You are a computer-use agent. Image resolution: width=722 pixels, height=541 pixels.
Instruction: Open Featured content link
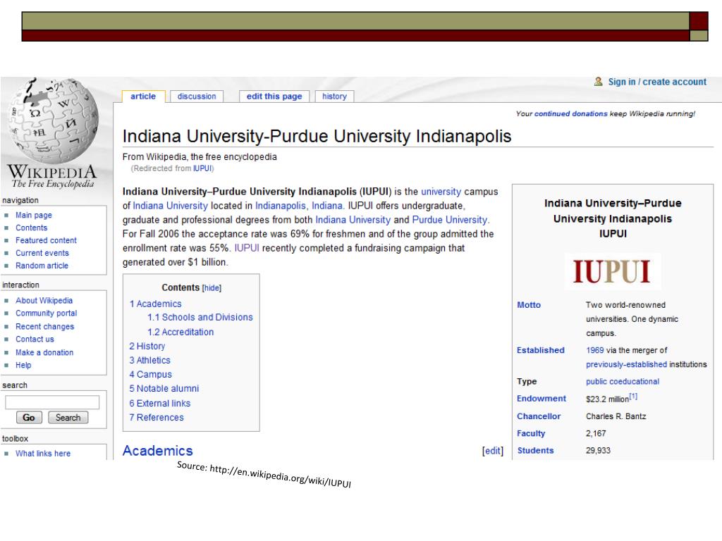click(46, 240)
